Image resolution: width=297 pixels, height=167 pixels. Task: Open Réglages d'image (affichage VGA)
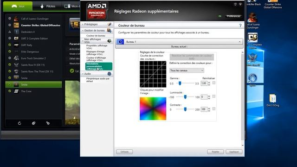[96, 53]
